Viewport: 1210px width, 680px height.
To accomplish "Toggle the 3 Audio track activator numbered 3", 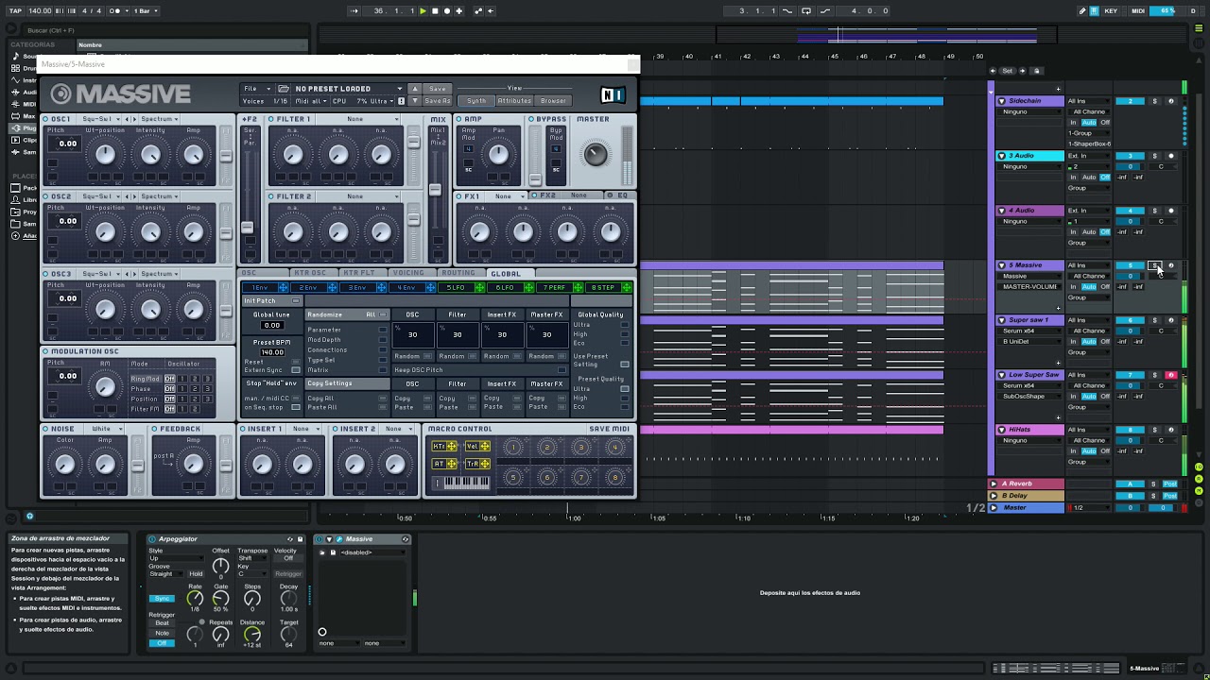I will (1130, 156).
